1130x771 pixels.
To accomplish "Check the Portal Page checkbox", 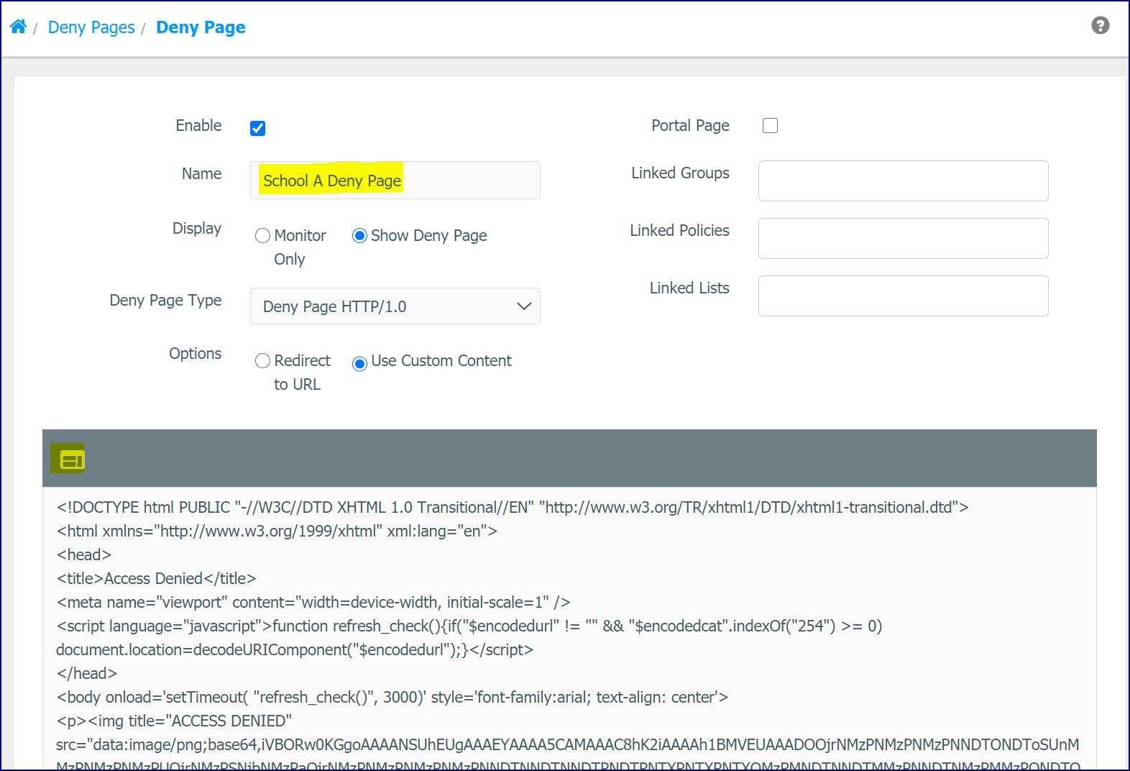I will (770, 126).
